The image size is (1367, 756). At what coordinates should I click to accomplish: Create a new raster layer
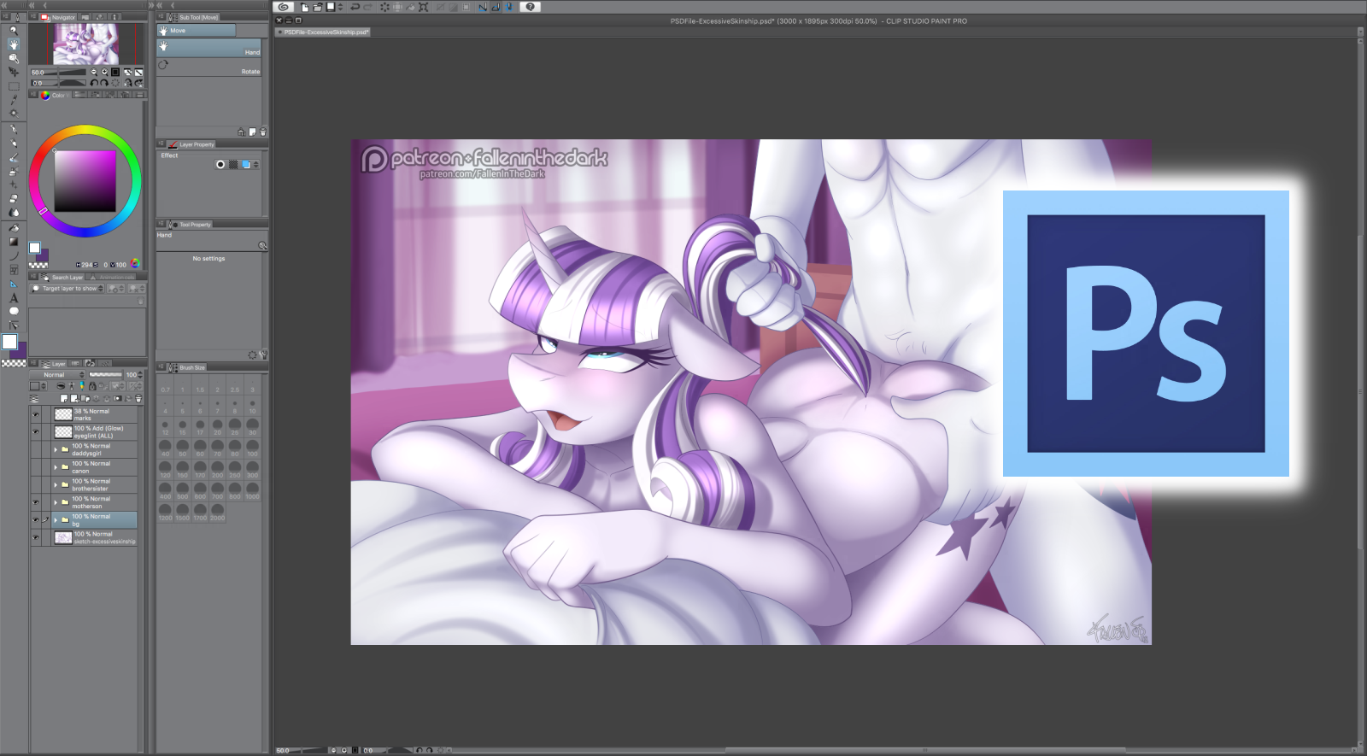point(64,399)
